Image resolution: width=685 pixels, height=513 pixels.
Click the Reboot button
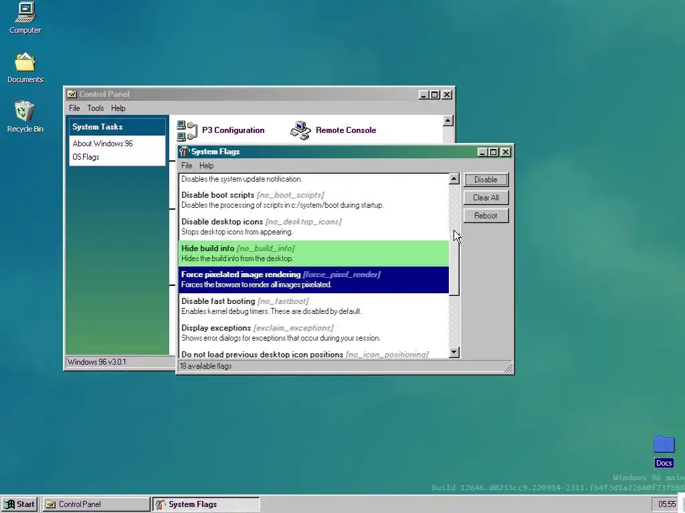click(486, 216)
